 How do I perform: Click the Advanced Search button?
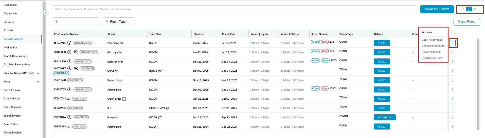click(x=437, y=9)
